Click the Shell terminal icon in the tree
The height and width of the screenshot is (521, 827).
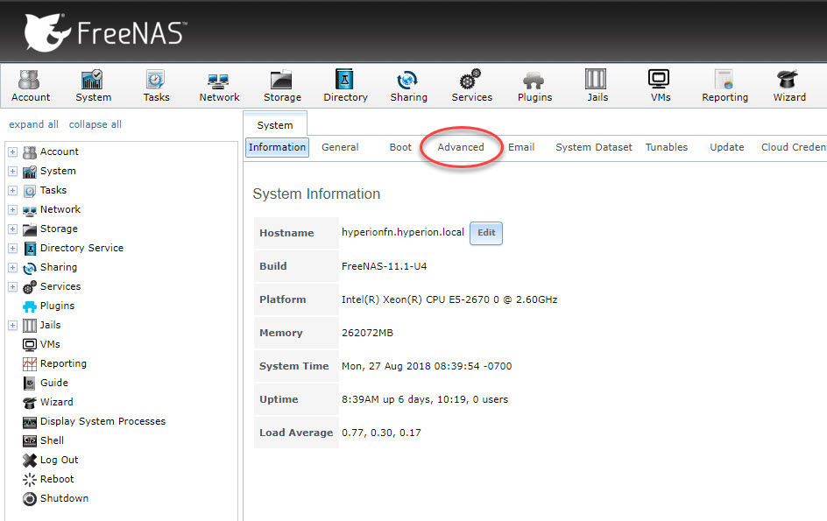[30, 440]
